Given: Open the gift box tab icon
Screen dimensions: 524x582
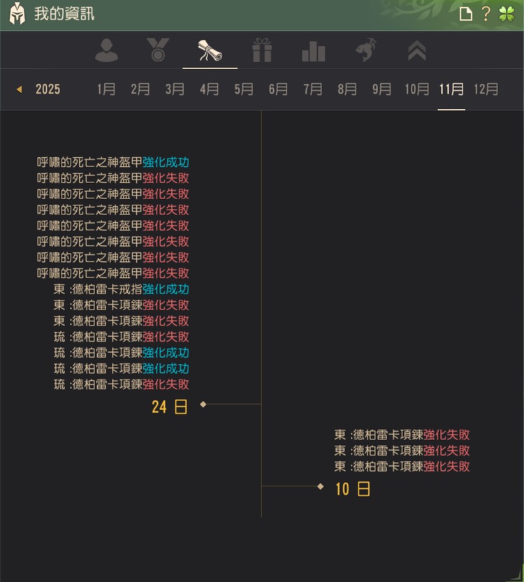Looking at the screenshot, I should click(x=262, y=50).
